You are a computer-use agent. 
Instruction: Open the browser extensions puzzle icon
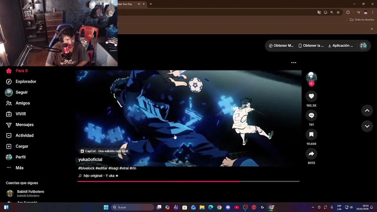pos(348,12)
